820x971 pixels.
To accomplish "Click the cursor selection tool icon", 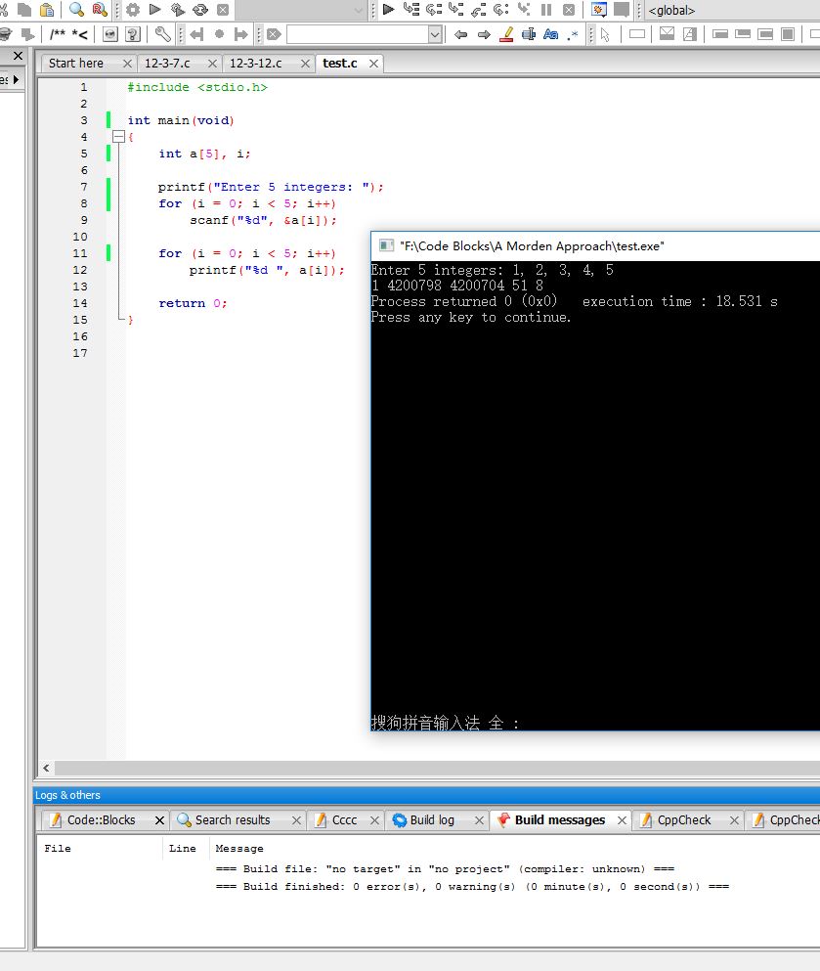I will tap(605, 34).
